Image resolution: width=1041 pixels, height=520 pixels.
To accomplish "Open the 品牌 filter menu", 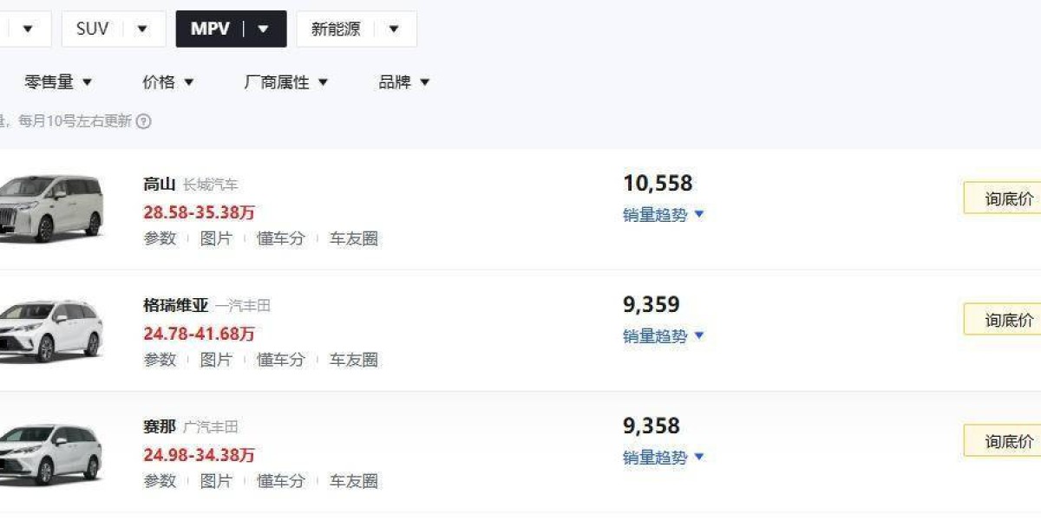I will click(x=404, y=82).
